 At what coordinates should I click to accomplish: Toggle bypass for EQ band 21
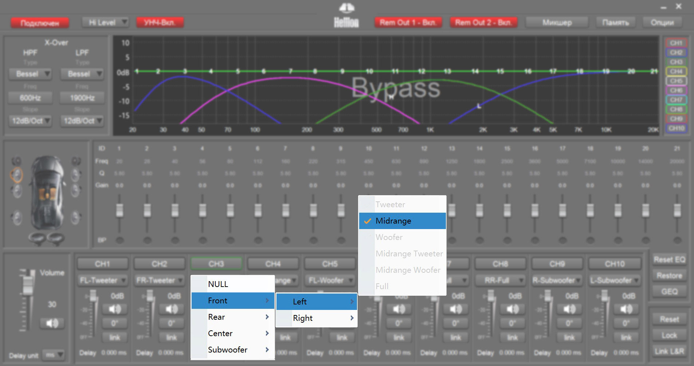(x=678, y=240)
